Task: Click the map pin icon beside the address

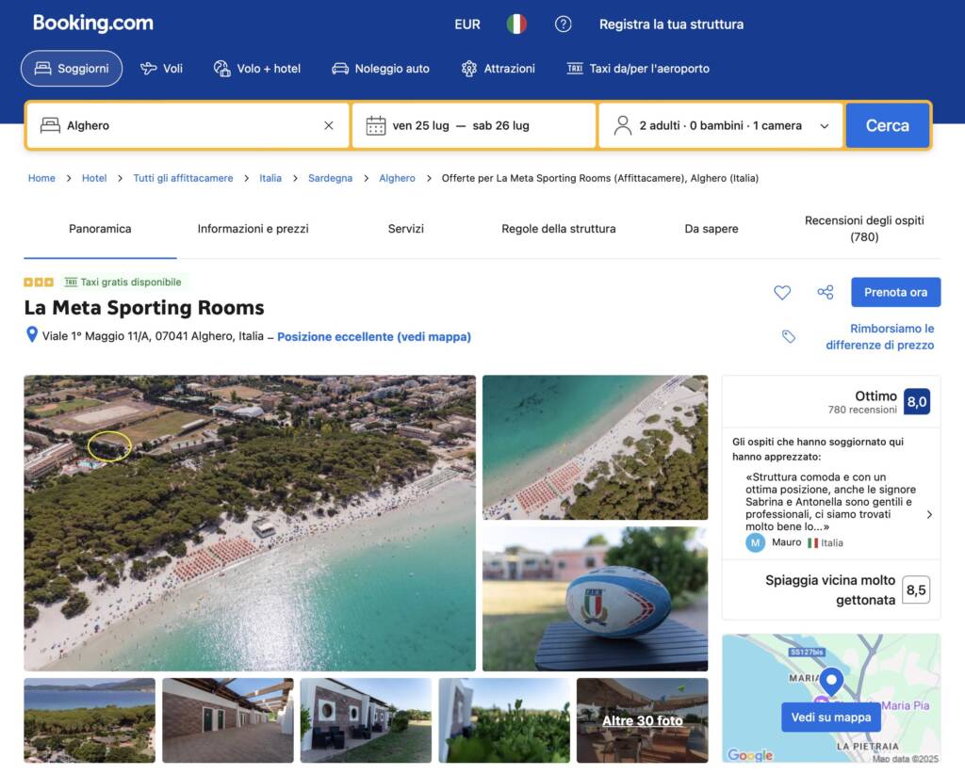Action: point(32,335)
